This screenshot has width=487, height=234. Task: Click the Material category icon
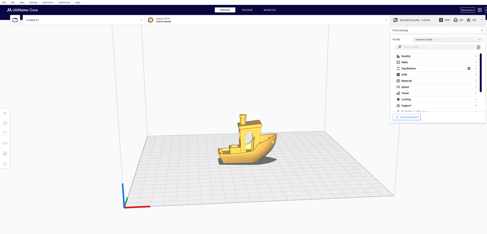tap(398, 81)
